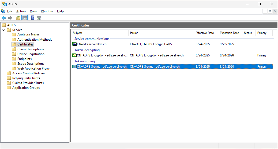Screen dimensions: 278x149
Task: Select Access Control Policies node
Action: (x=29, y=73)
